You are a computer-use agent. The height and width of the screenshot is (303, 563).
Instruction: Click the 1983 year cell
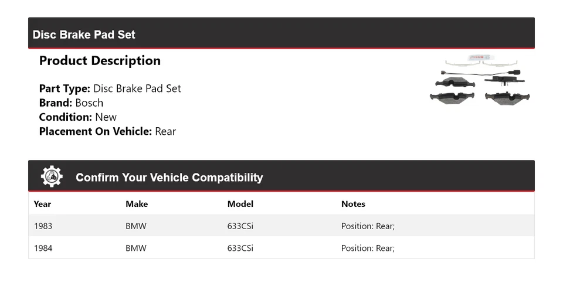[x=43, y=226]
